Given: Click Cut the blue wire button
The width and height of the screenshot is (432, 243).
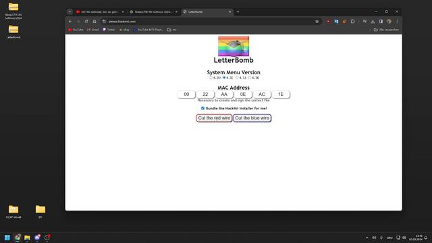Looking at the screenshot, I should pos(252,118).
